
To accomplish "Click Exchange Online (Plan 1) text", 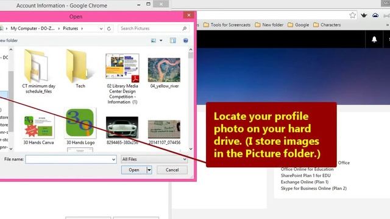I will (305, 182).
